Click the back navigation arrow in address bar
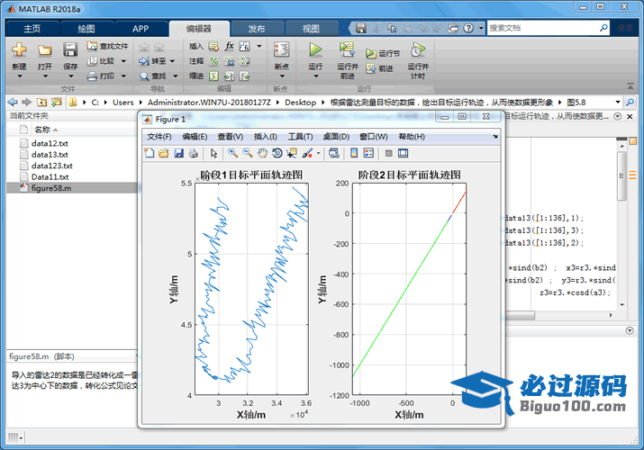The width and height of the screenshot is (644, 450). tap(13, 102)
